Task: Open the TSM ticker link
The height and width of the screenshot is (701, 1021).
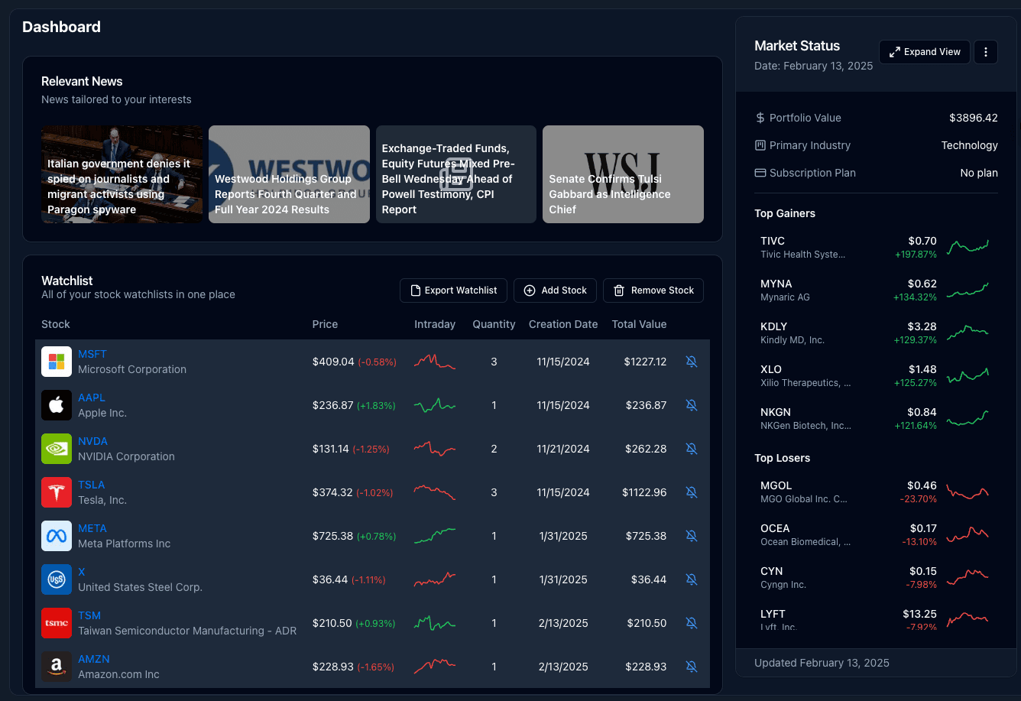Action: click(x=89, y=615)
